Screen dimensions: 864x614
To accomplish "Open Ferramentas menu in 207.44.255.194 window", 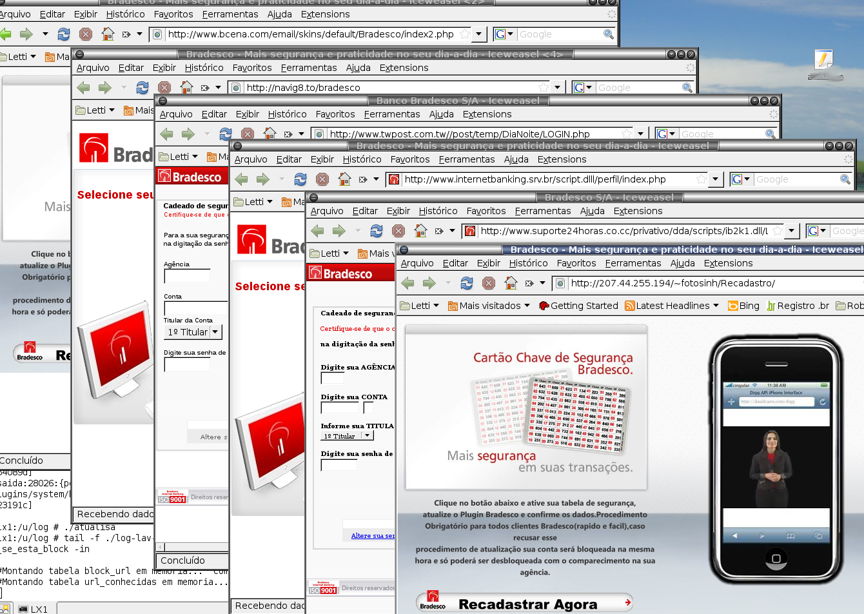I will click(x=633, y=263).
